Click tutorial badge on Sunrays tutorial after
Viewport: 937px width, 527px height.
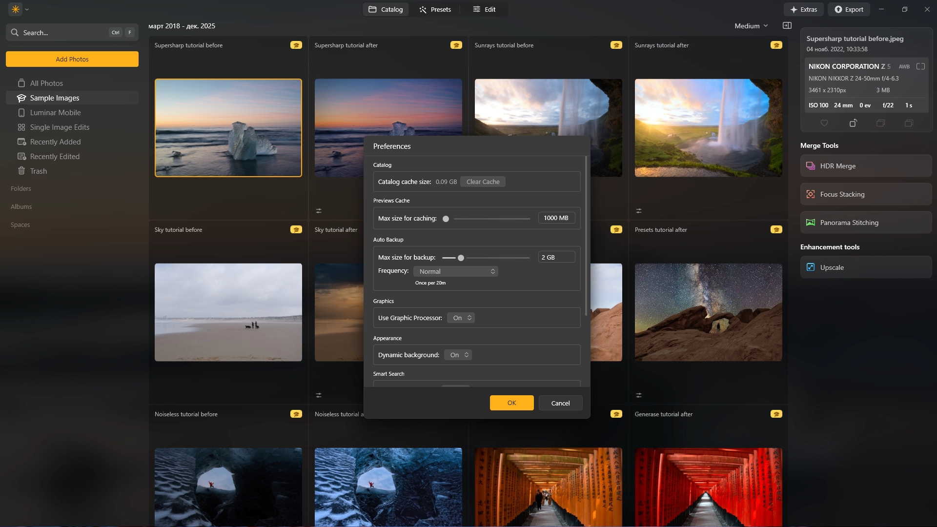coord(776,45)
